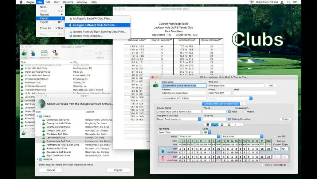Viewport: 317px width, 179px height.
Task: Click the Web Site field
Action: pos(236,85)
